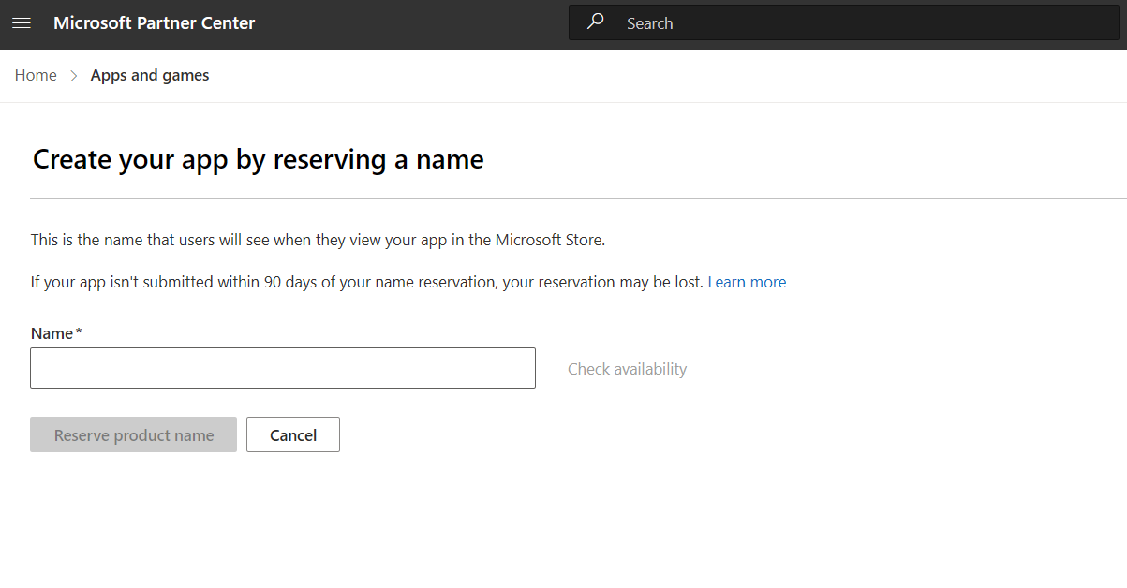This screenshot has height=588, width=1127.
Task: Click the breadcrumb chevron after Home
Action: pos(74,76)
